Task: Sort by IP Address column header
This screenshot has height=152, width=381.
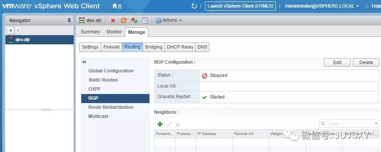Action: [214, 134]
